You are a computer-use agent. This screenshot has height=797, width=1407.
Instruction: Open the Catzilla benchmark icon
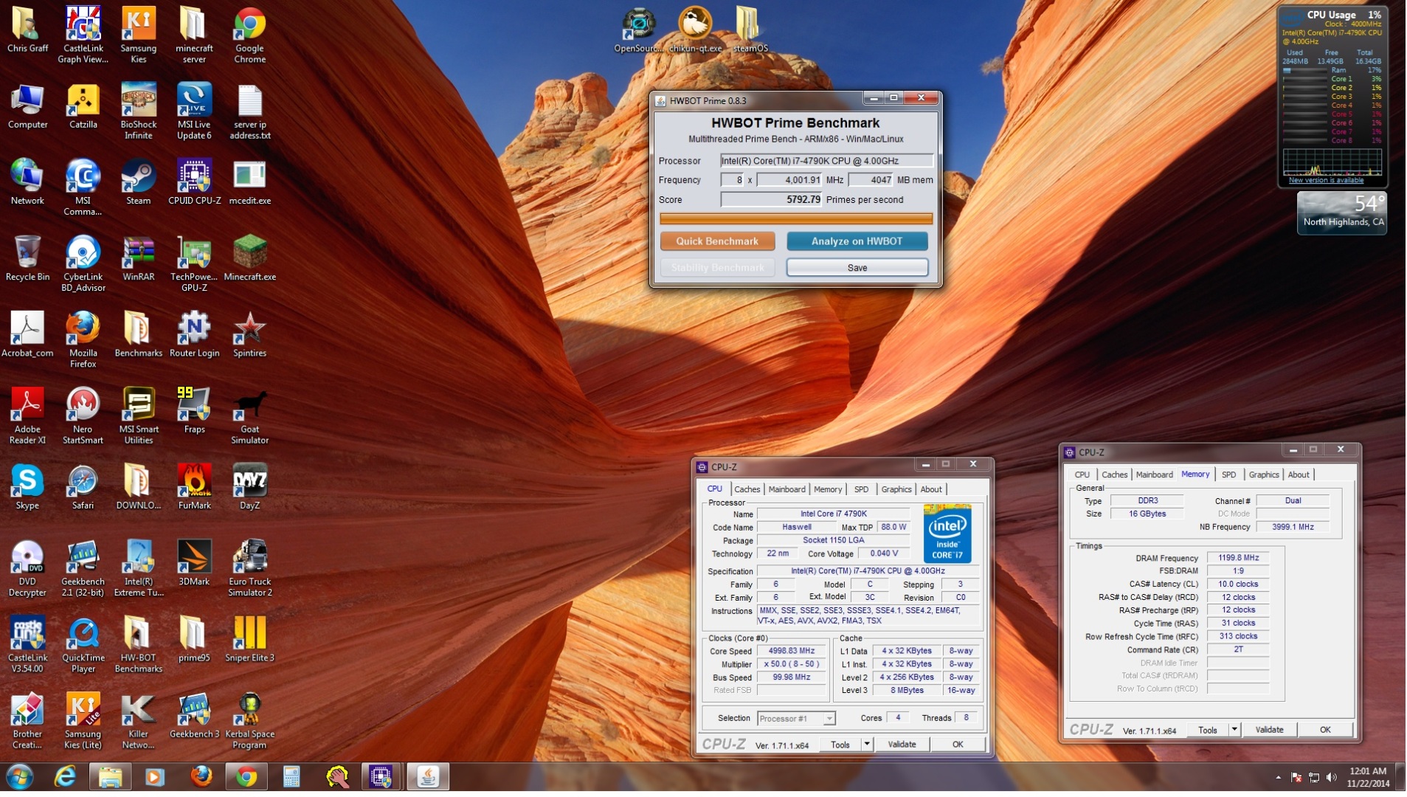(x=83, y=106)
